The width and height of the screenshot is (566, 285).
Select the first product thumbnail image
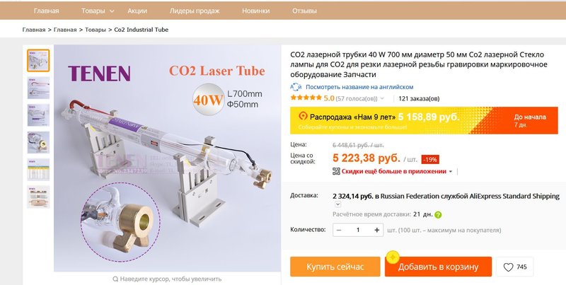tap(38, 61)
